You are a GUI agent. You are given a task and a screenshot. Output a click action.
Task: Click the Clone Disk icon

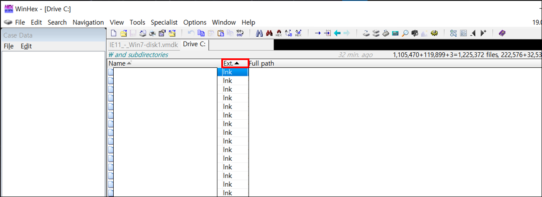(x=366, y=33)
